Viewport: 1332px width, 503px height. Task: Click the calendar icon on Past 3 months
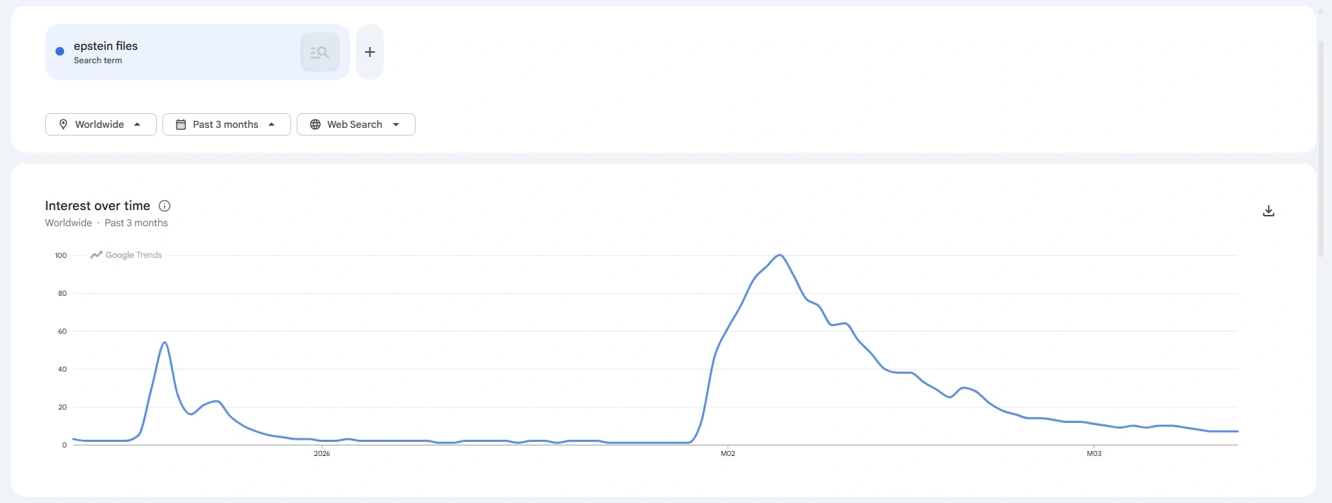coord(181,124)
